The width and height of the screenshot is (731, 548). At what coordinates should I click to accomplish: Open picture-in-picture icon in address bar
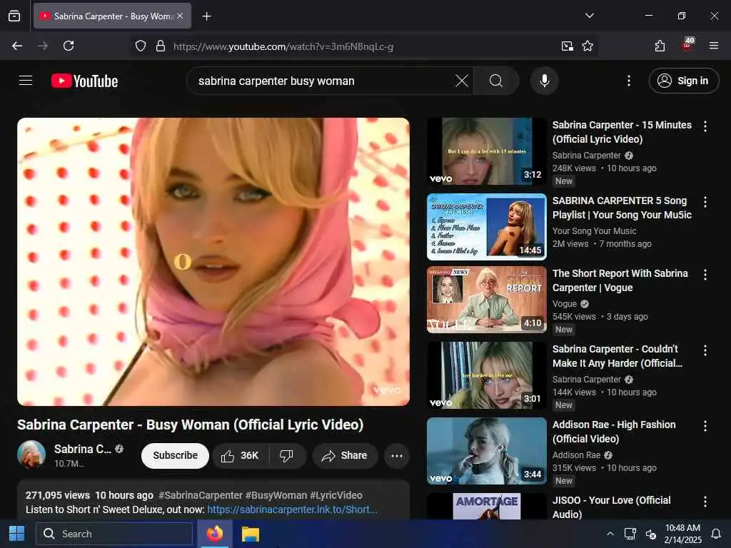point(567,46)
